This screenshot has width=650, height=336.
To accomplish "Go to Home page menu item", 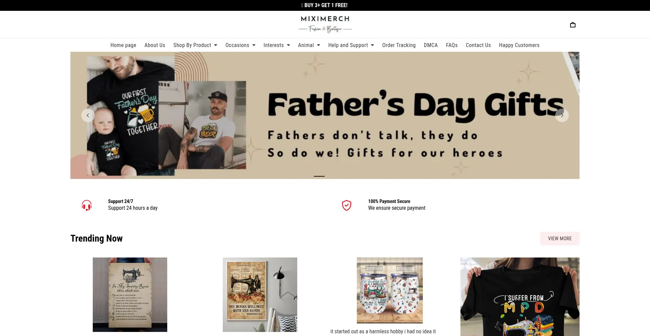I will click(x=123, y=45).
